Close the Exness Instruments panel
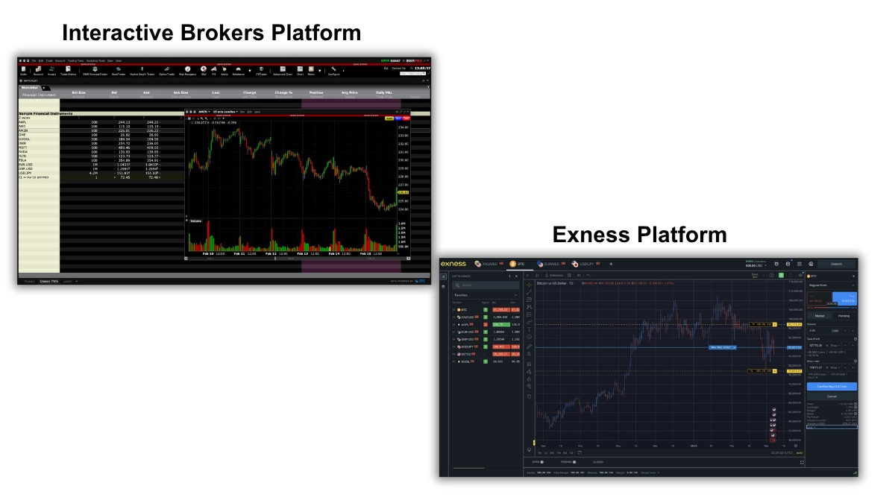The image size is (895, 503). coord(517,276)
